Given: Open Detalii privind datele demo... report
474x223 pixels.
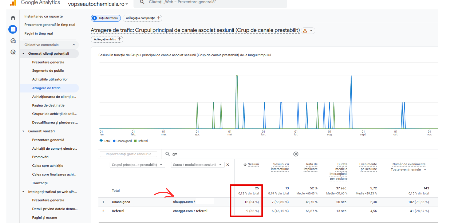Looking at the screenshot, I should pyautogui.click(x=55, y=209).
